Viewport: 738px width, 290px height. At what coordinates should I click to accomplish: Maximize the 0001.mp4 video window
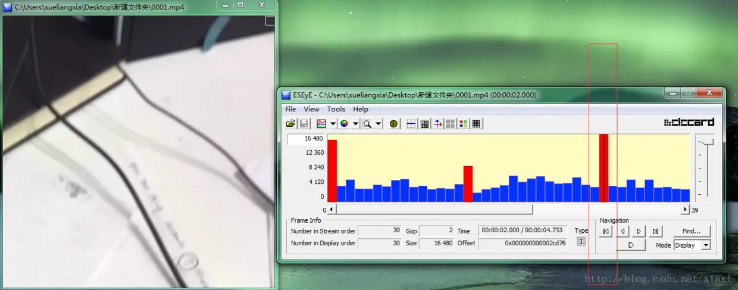click(x=240, y=5)
